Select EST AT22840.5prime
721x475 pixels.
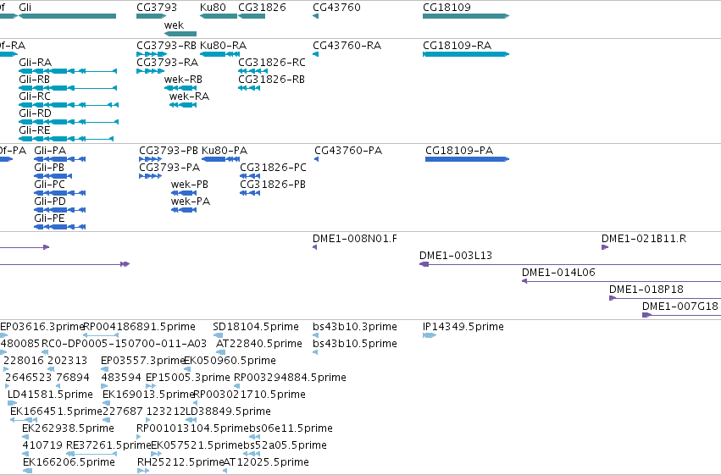coord(221,352)
